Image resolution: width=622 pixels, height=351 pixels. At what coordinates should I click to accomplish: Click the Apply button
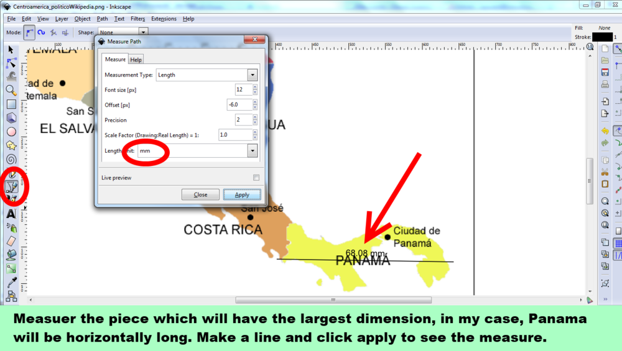pos(242,194)
